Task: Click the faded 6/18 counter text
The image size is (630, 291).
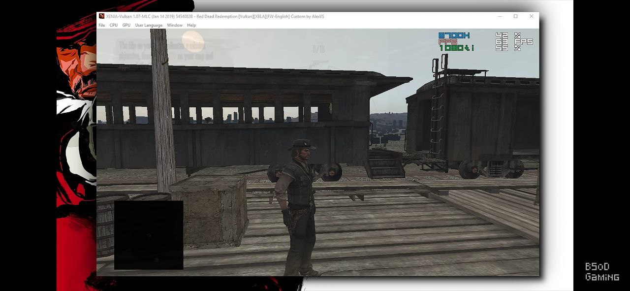Action: [319, 49]
